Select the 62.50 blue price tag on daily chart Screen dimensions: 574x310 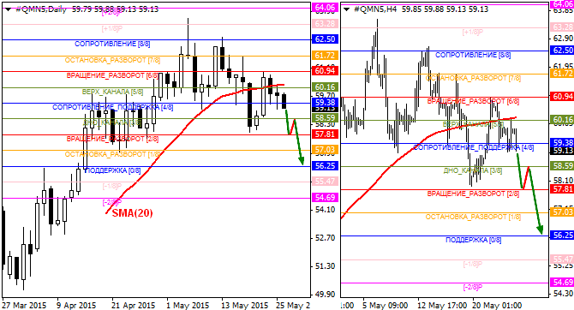coord(325,39)
